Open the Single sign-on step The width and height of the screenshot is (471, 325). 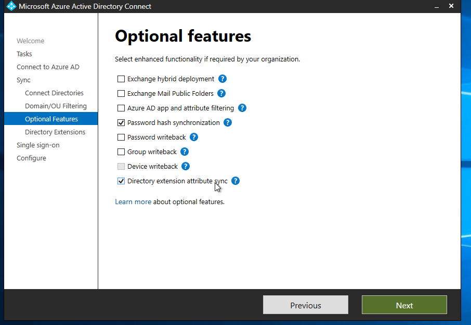[x=38, y=145]
